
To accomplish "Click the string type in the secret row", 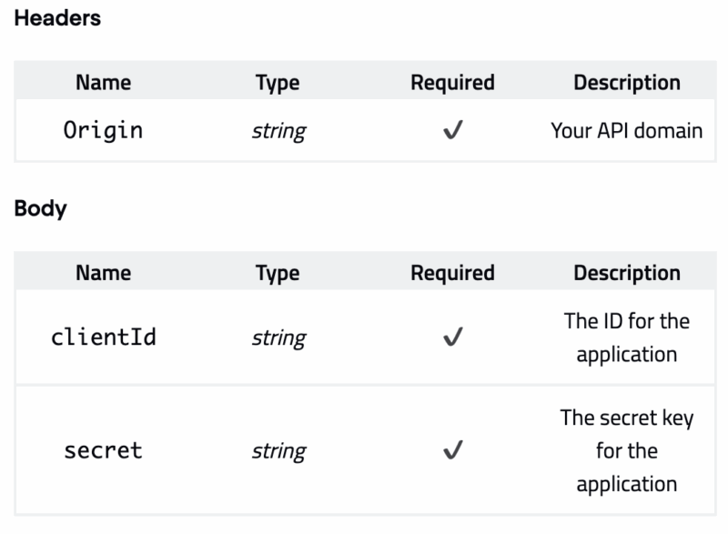I will click(x=278, y=451).
